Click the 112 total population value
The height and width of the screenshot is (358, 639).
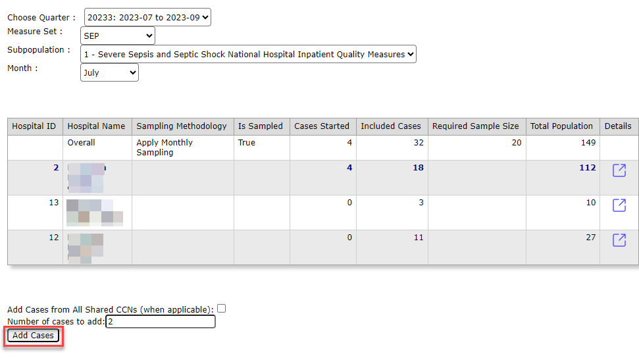coord(587,168)
